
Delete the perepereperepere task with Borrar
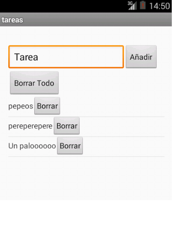(x=67, y=126)
